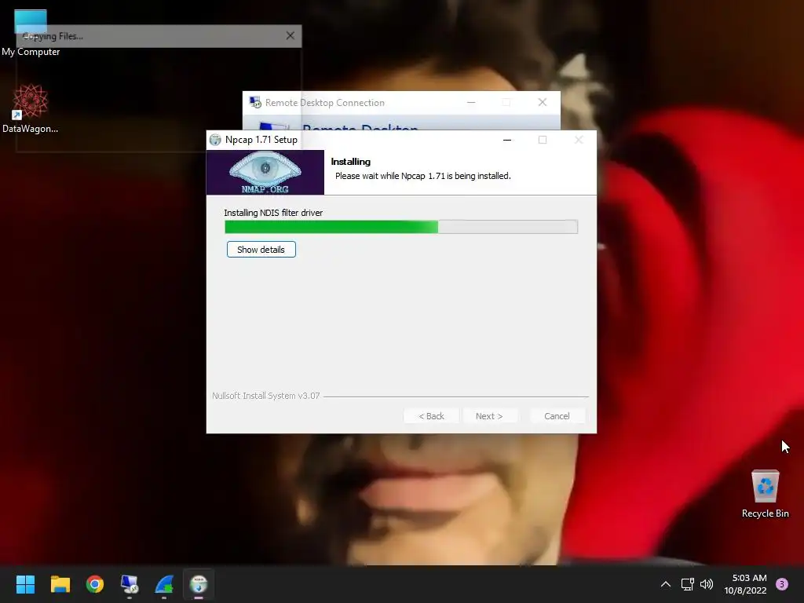The width and height of the screenshot is (804, 603).
Task: Open the notification badge showing 3
Action: coord(782,584)
